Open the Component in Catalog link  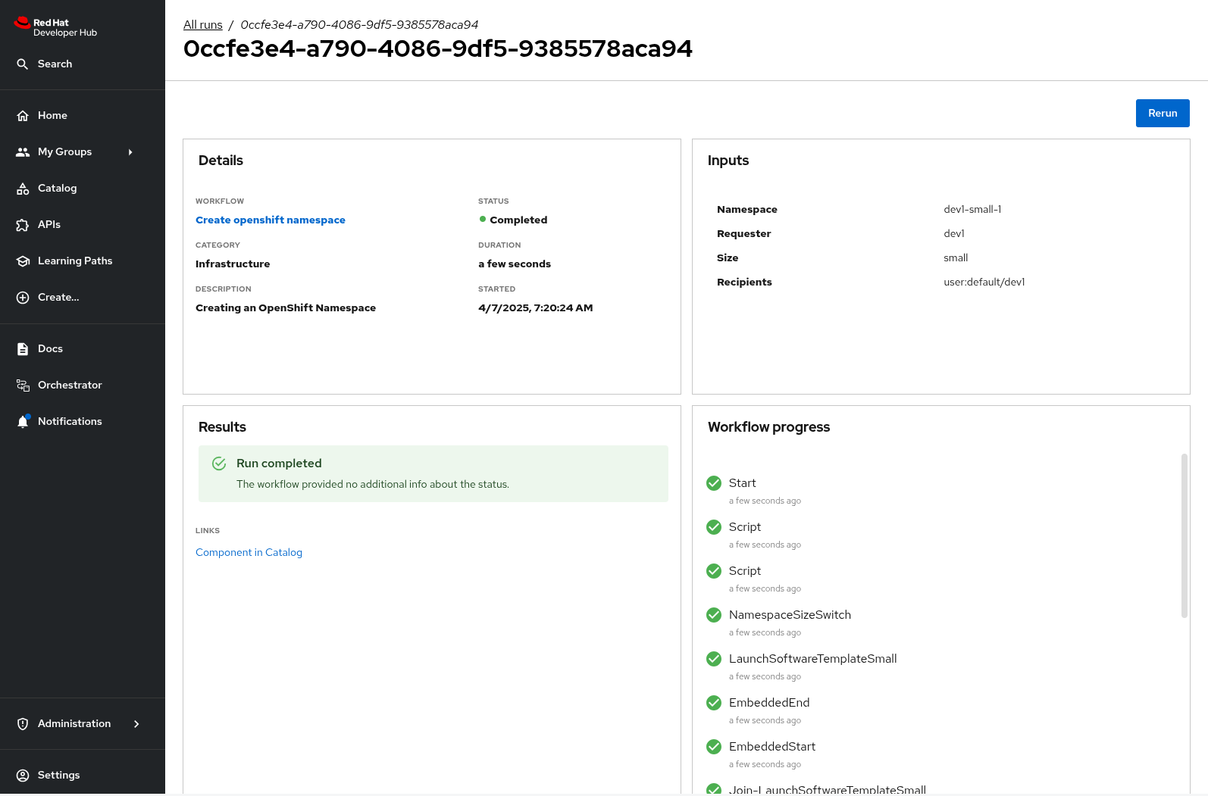click(x=249, y=553)
